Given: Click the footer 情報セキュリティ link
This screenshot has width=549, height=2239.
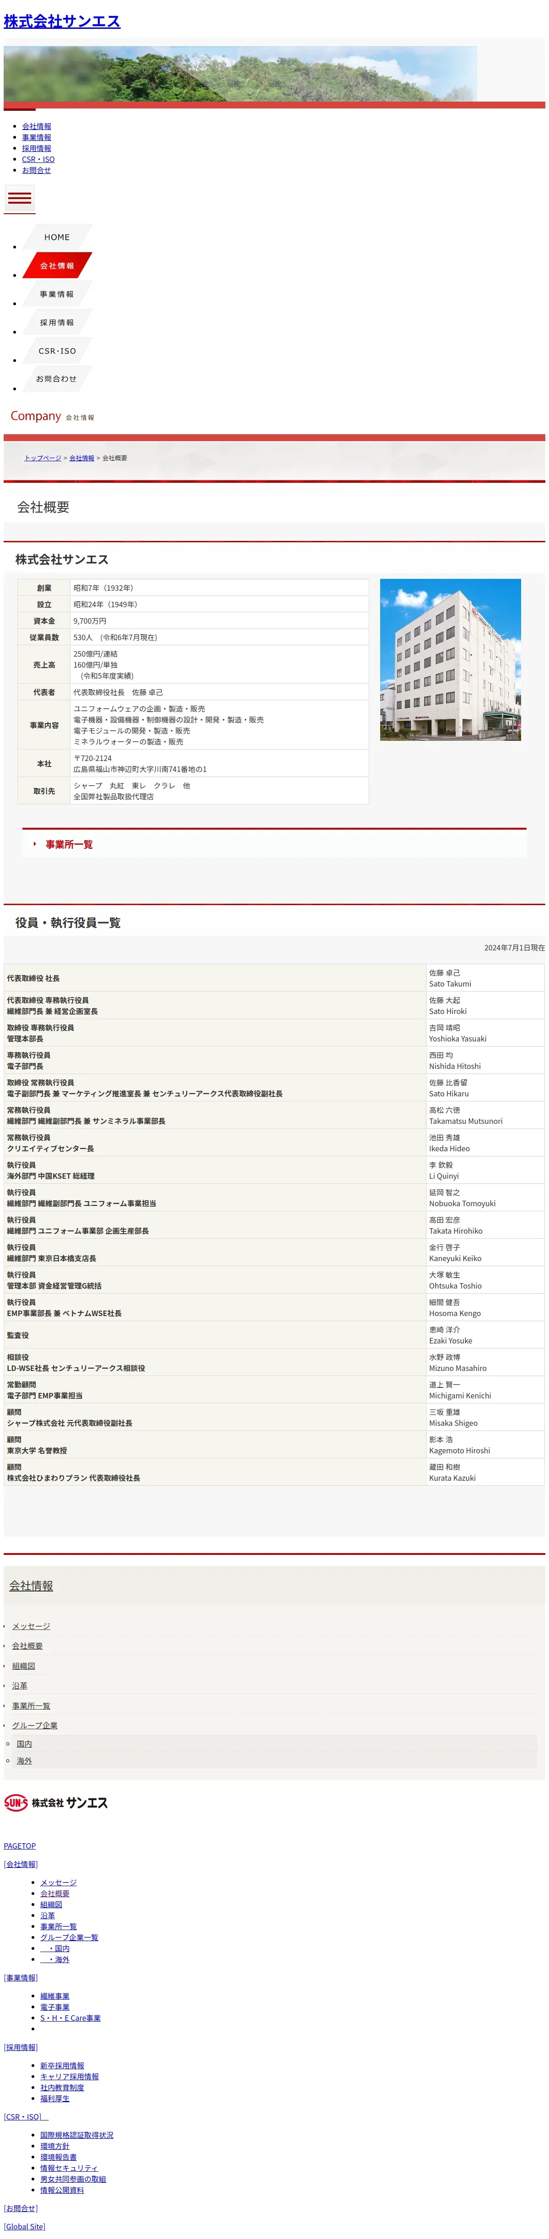Looking at the screenshot, I should (x=69, y=2169).
